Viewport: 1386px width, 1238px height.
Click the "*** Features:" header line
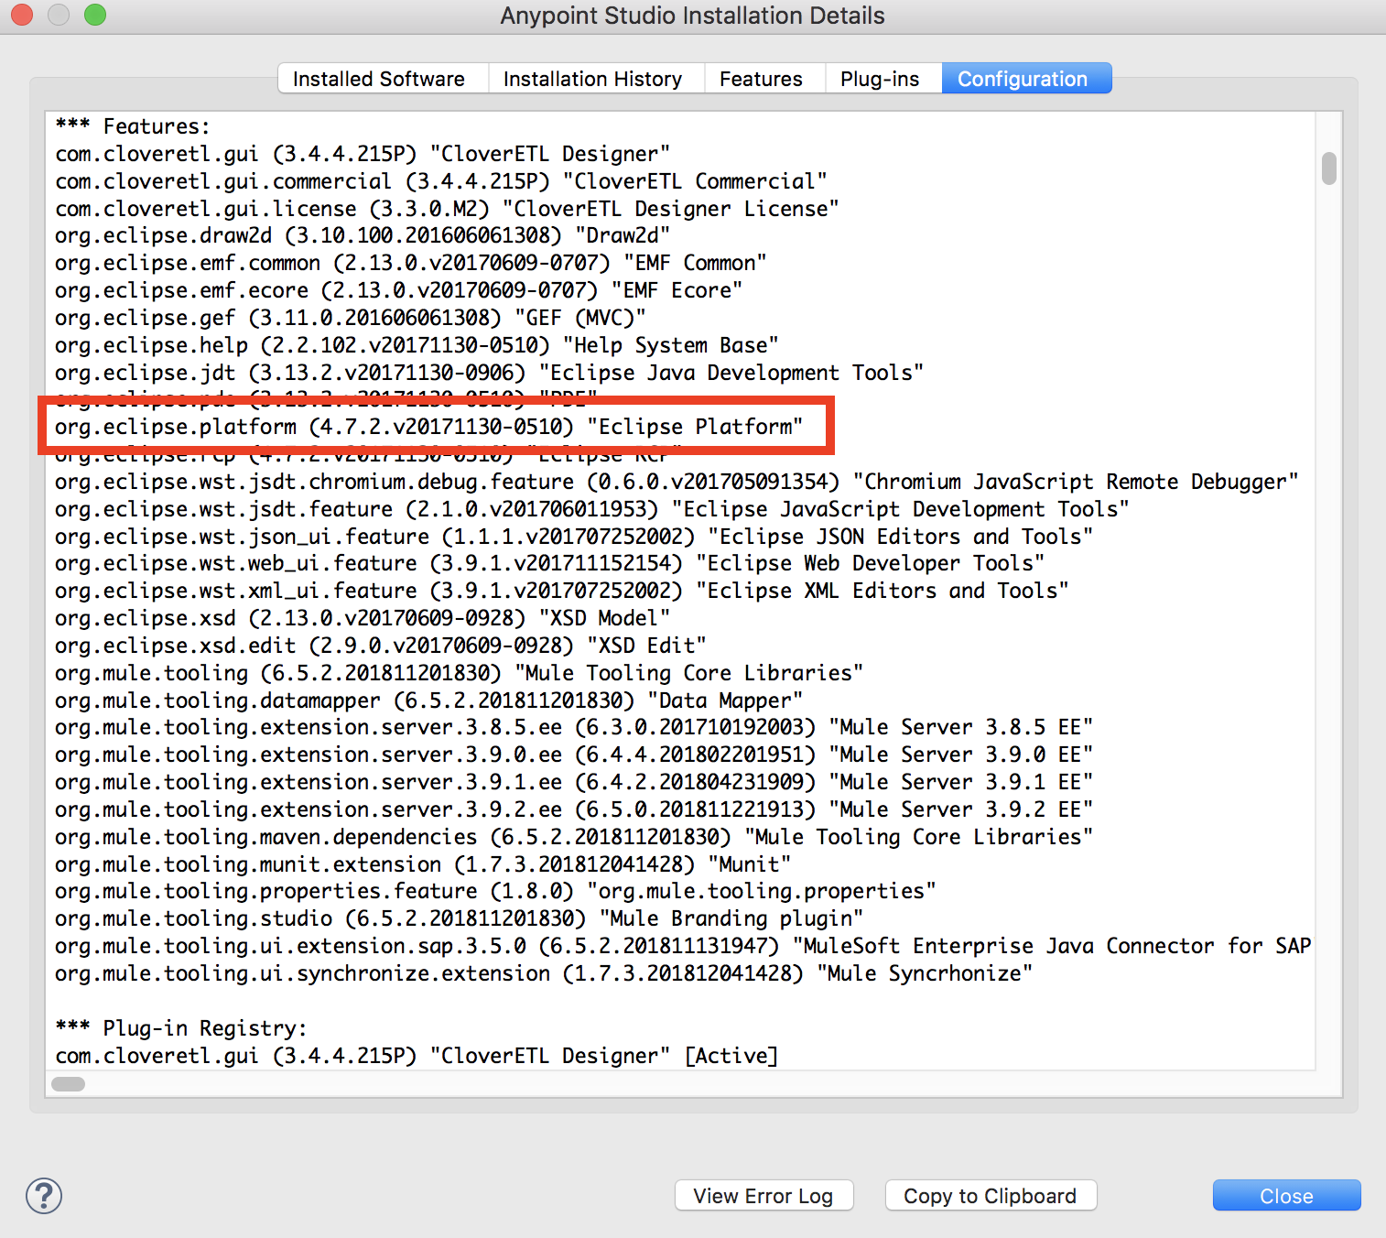(133, 126)
